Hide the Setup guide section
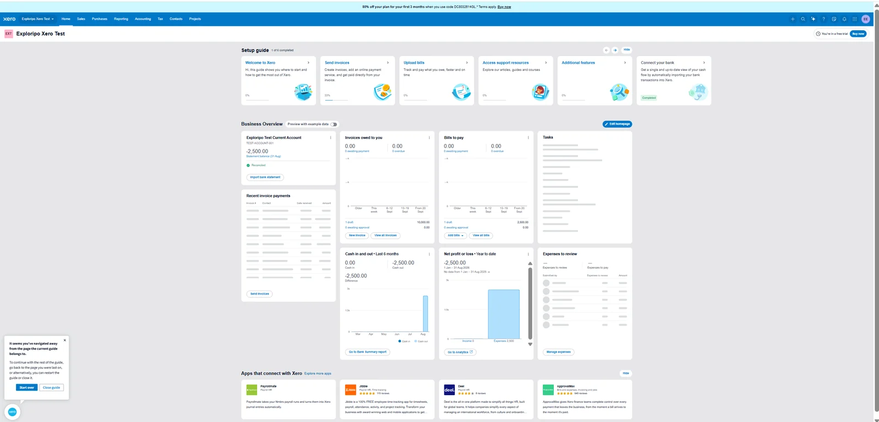This screenshot has height=422, width=879. tap(627, 49)
